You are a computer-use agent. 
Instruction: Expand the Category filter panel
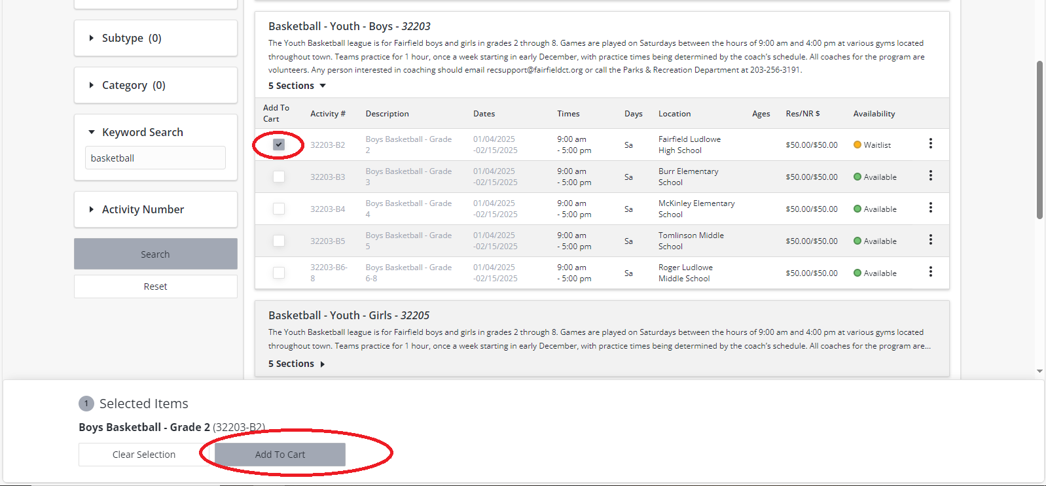click(x=91, y=85)
